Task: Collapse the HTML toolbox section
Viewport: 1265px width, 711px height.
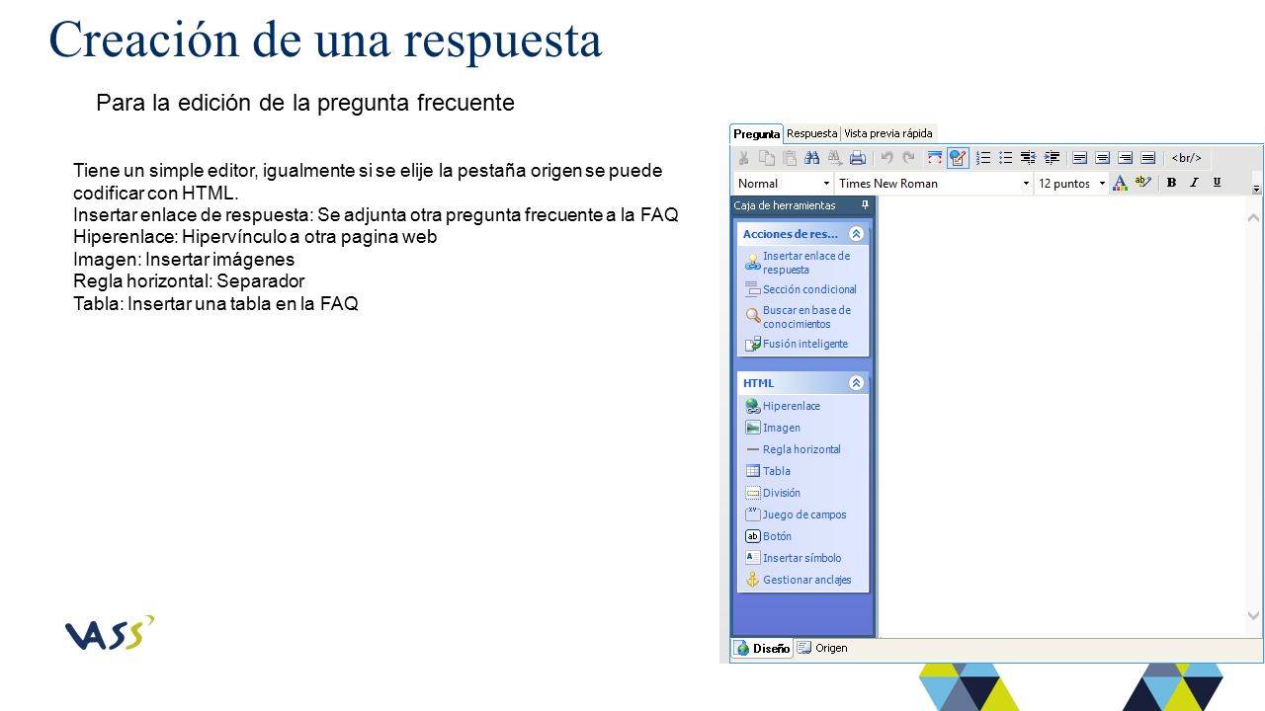Action: click(x=856, y=383)
